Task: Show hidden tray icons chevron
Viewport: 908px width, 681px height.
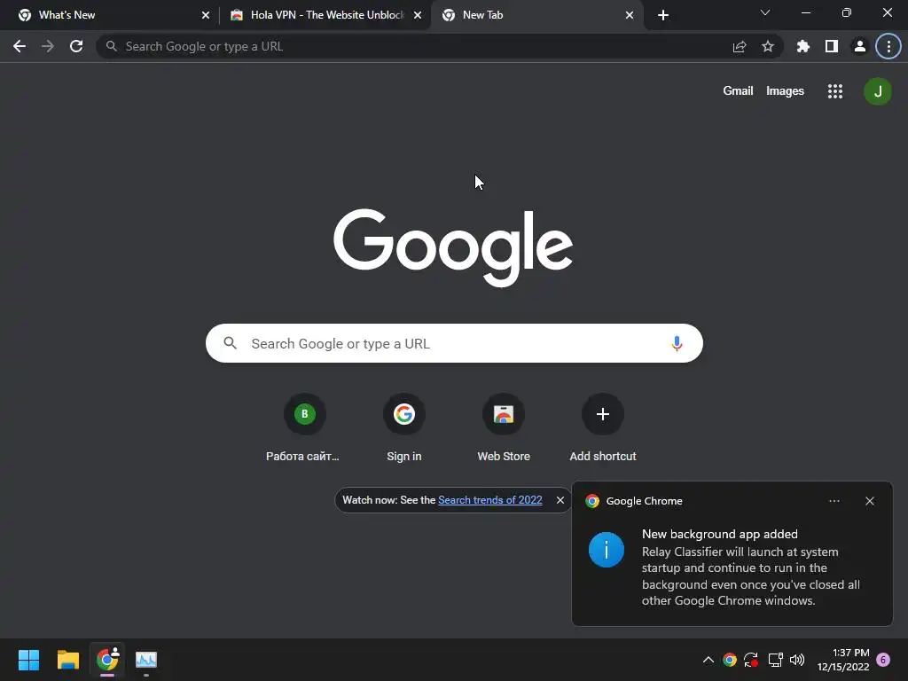Action: 708,660
